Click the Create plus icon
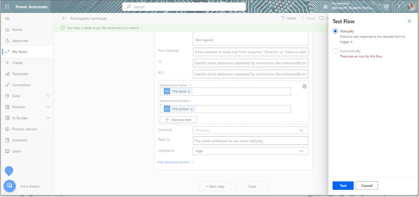Image resolution: width=419 pixels, height=197 pixels. coord(7,63)
